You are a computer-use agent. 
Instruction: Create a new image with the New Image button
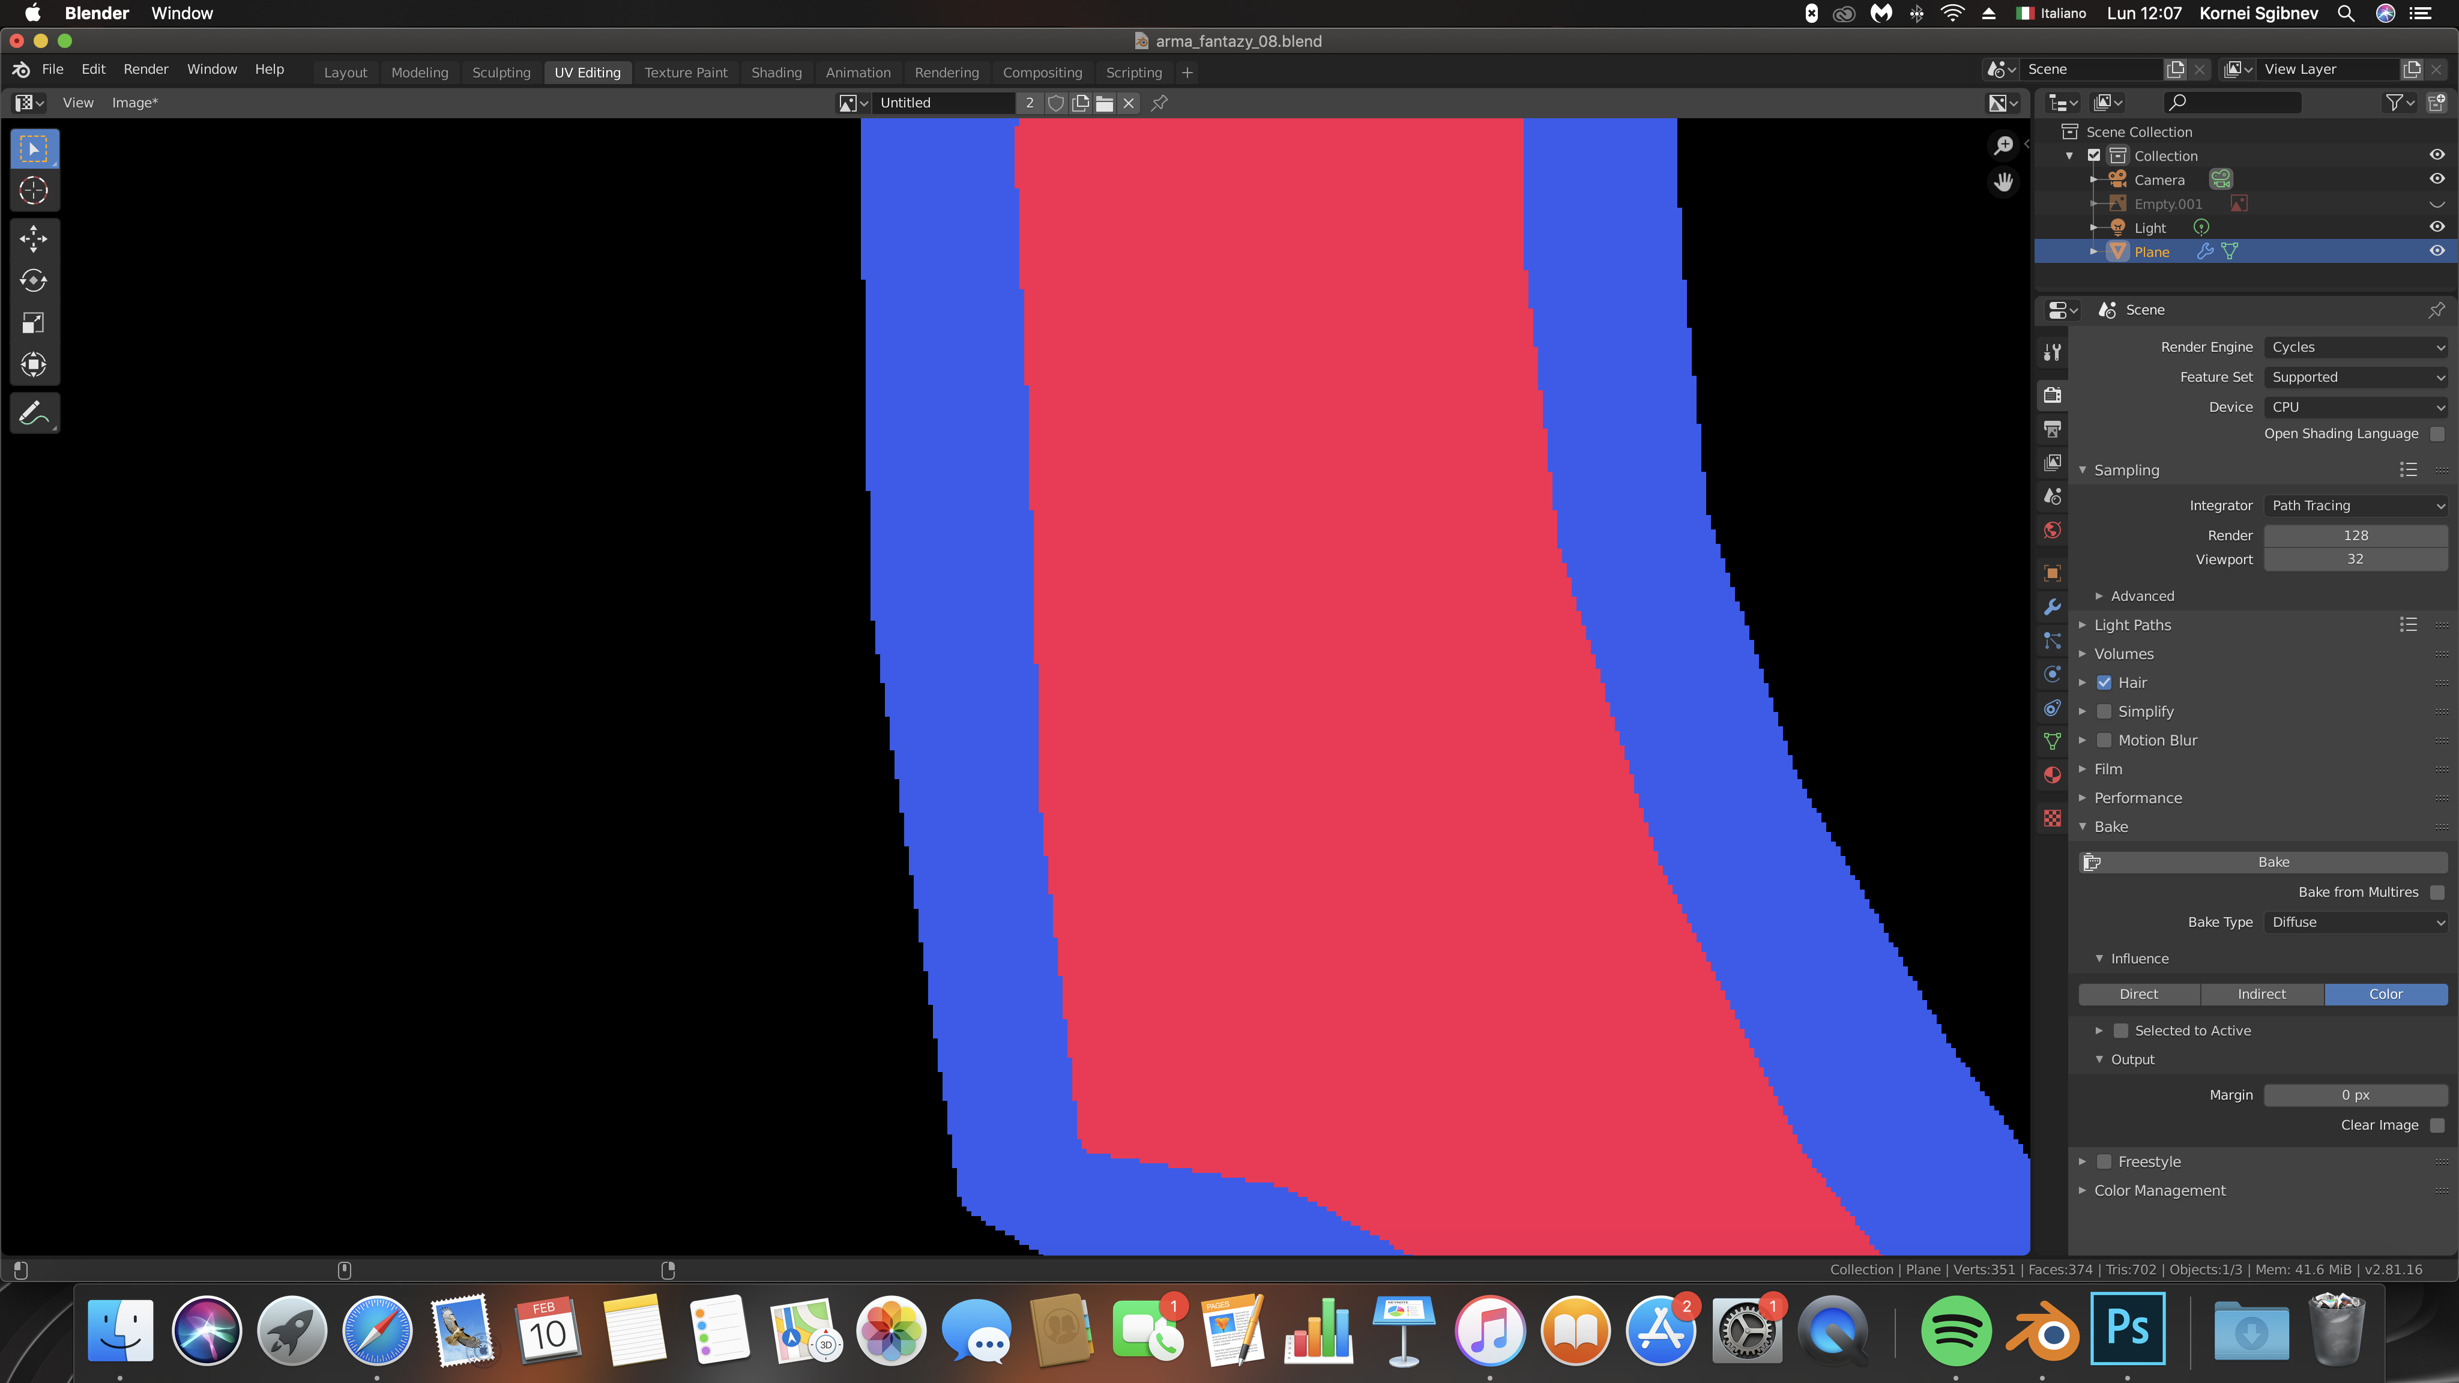pos(1081,103)
